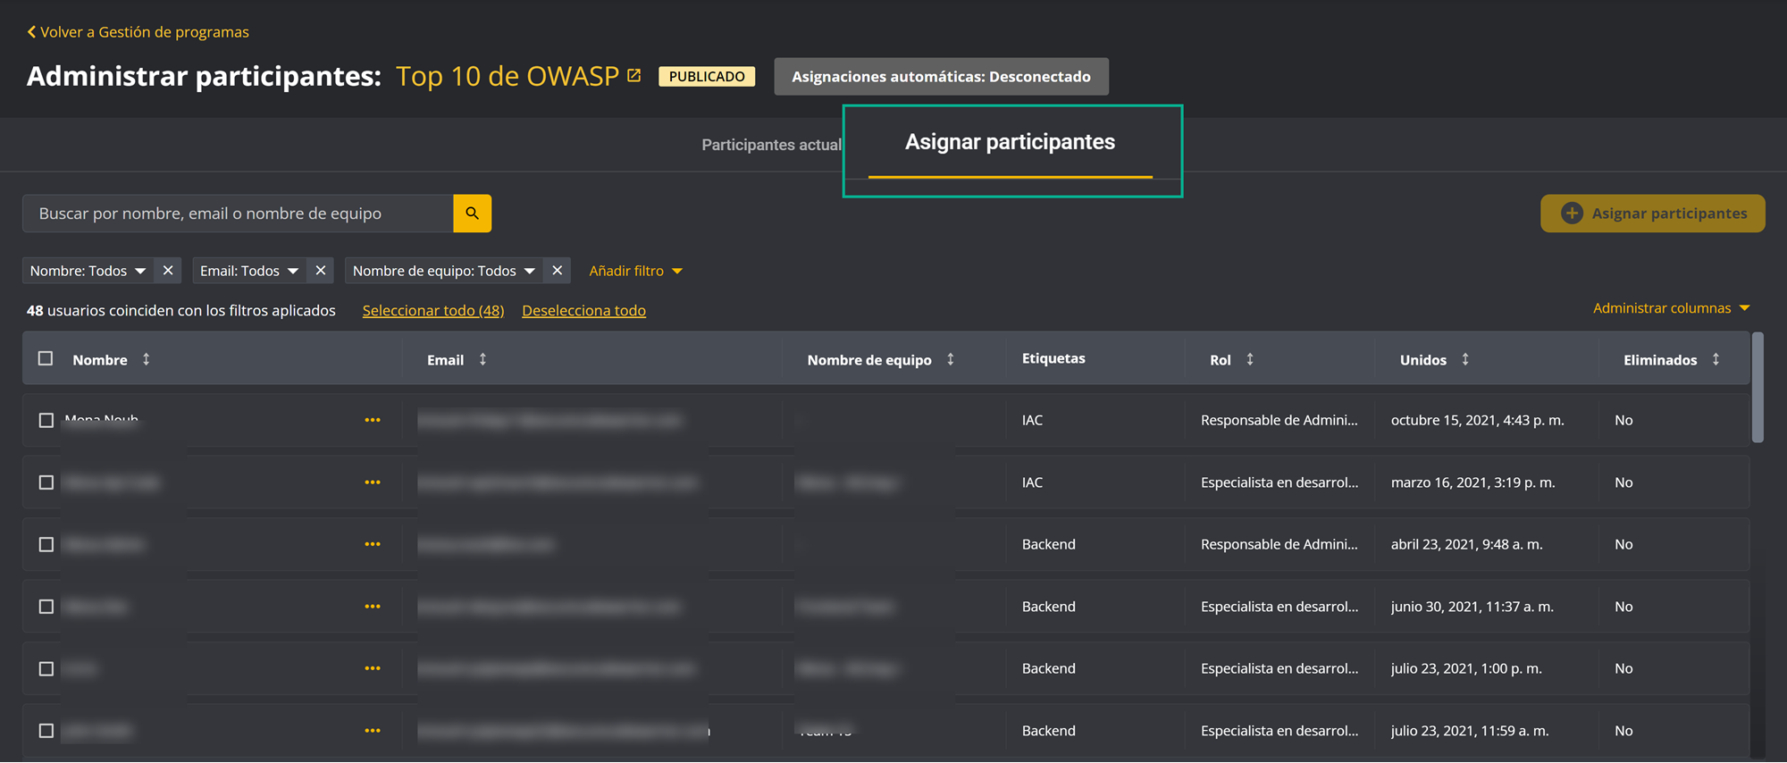The width and height of the screenshot is (1787, 763).
Task: Remove the Email: Todos filter with its X
Action: click(x=321, y=271)
